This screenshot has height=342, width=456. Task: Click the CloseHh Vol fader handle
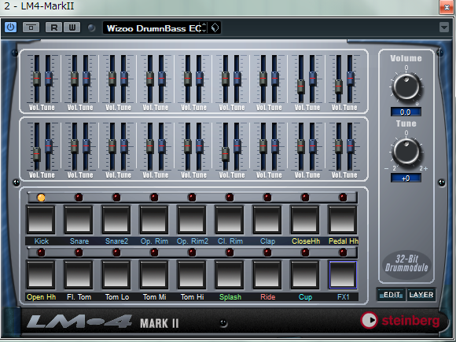301,86
